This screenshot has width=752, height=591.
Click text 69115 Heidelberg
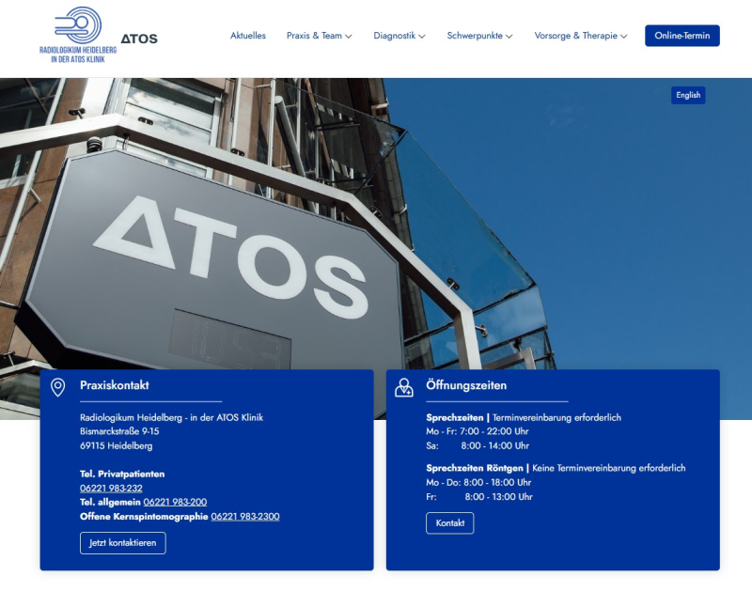coord(116,445)
